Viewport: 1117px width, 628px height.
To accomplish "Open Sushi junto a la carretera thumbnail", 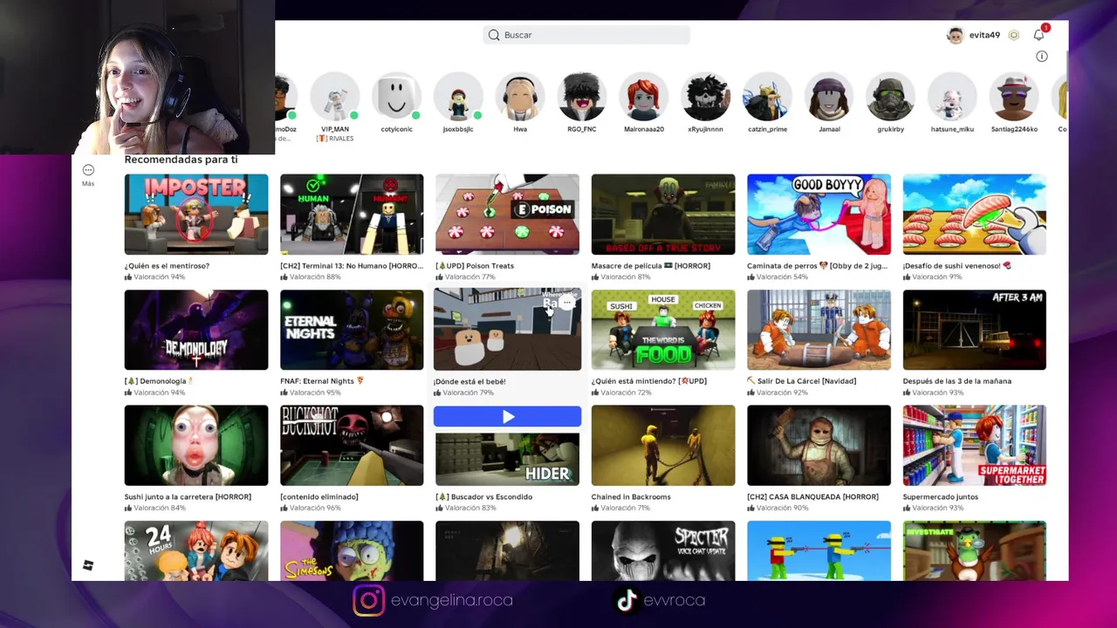I will [x=196, y=446].
